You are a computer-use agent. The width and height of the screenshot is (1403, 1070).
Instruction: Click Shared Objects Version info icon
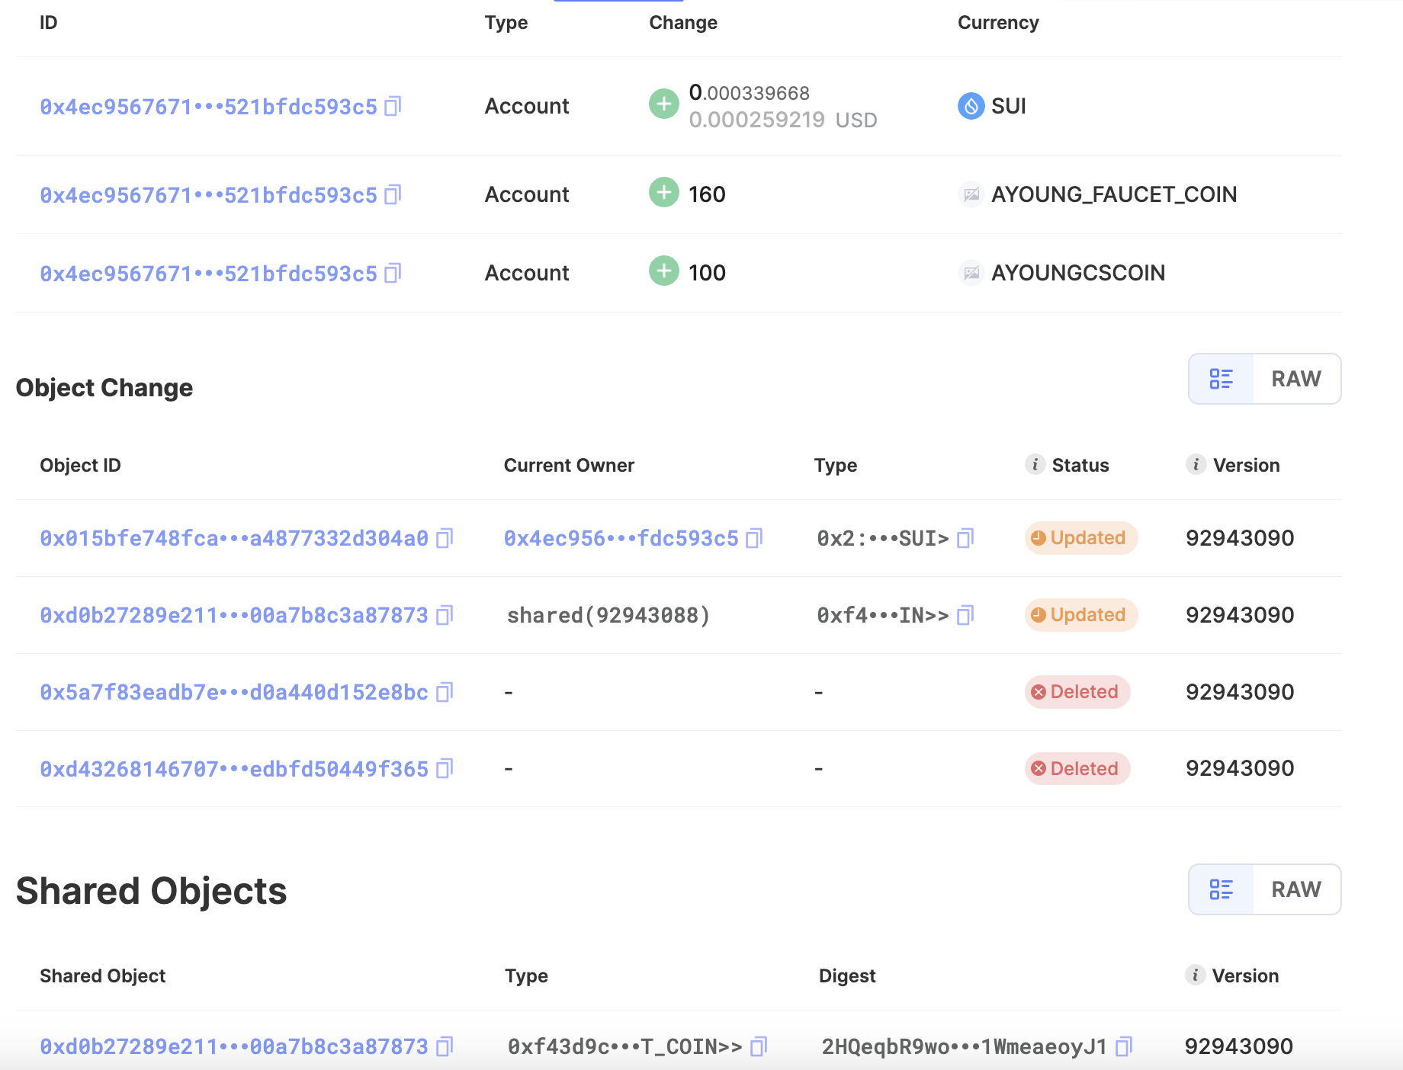1195,975
